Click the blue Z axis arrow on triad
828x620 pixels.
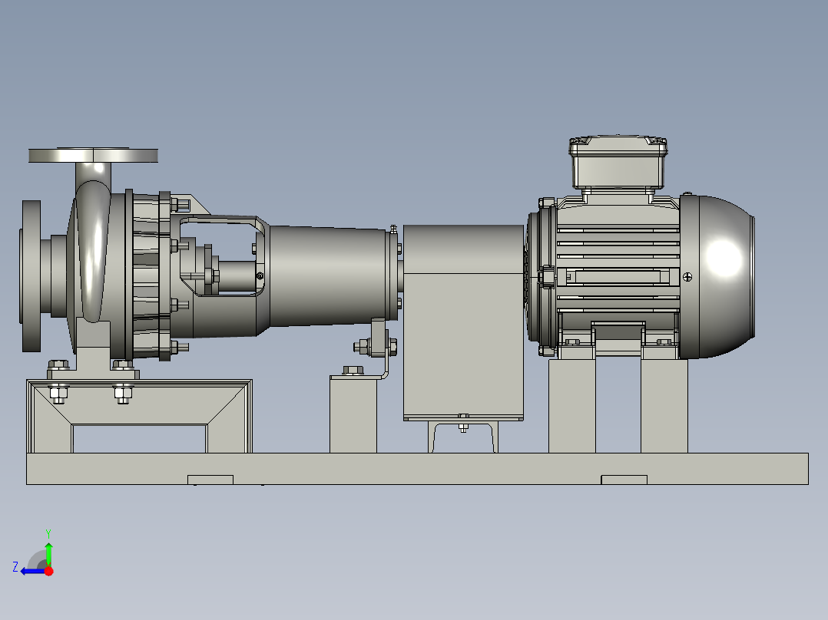pyautogui.click(x=31, y=572)
